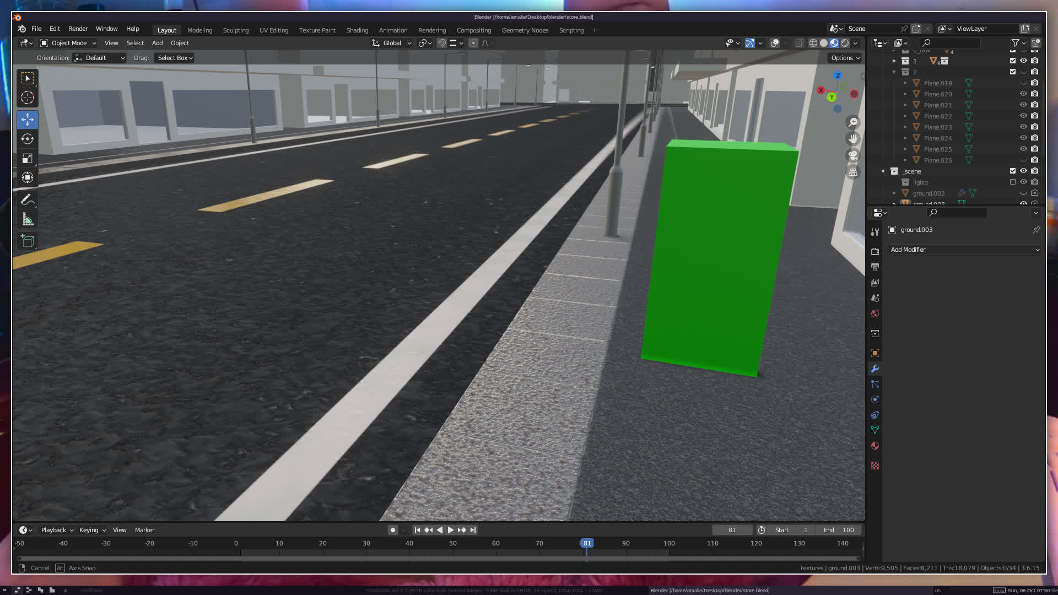The width and height of the screenshot is (1058, 595).
Task: Select the Cursor tool in toolbar
Action: 28,98
